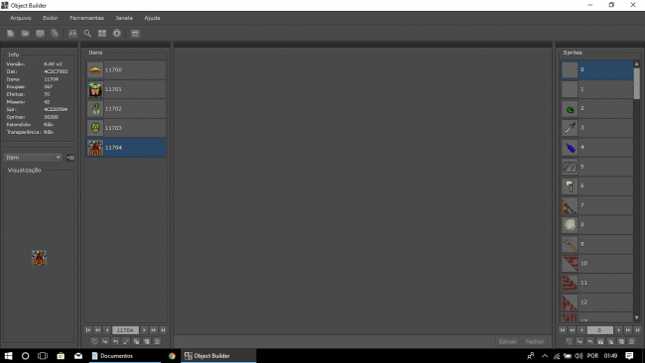
Task: Click the open folder toolbar icon
Action: (25, 34)
